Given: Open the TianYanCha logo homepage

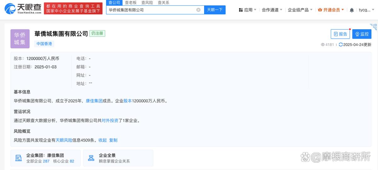Looking at the screenshot, I should click(23, 8).
